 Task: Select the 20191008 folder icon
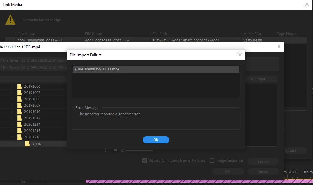point(19,99)
